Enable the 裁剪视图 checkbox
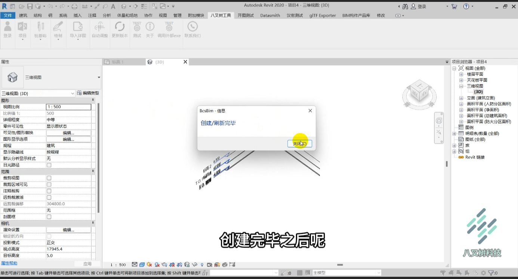518x279 pixels. (x=49, y=178)
